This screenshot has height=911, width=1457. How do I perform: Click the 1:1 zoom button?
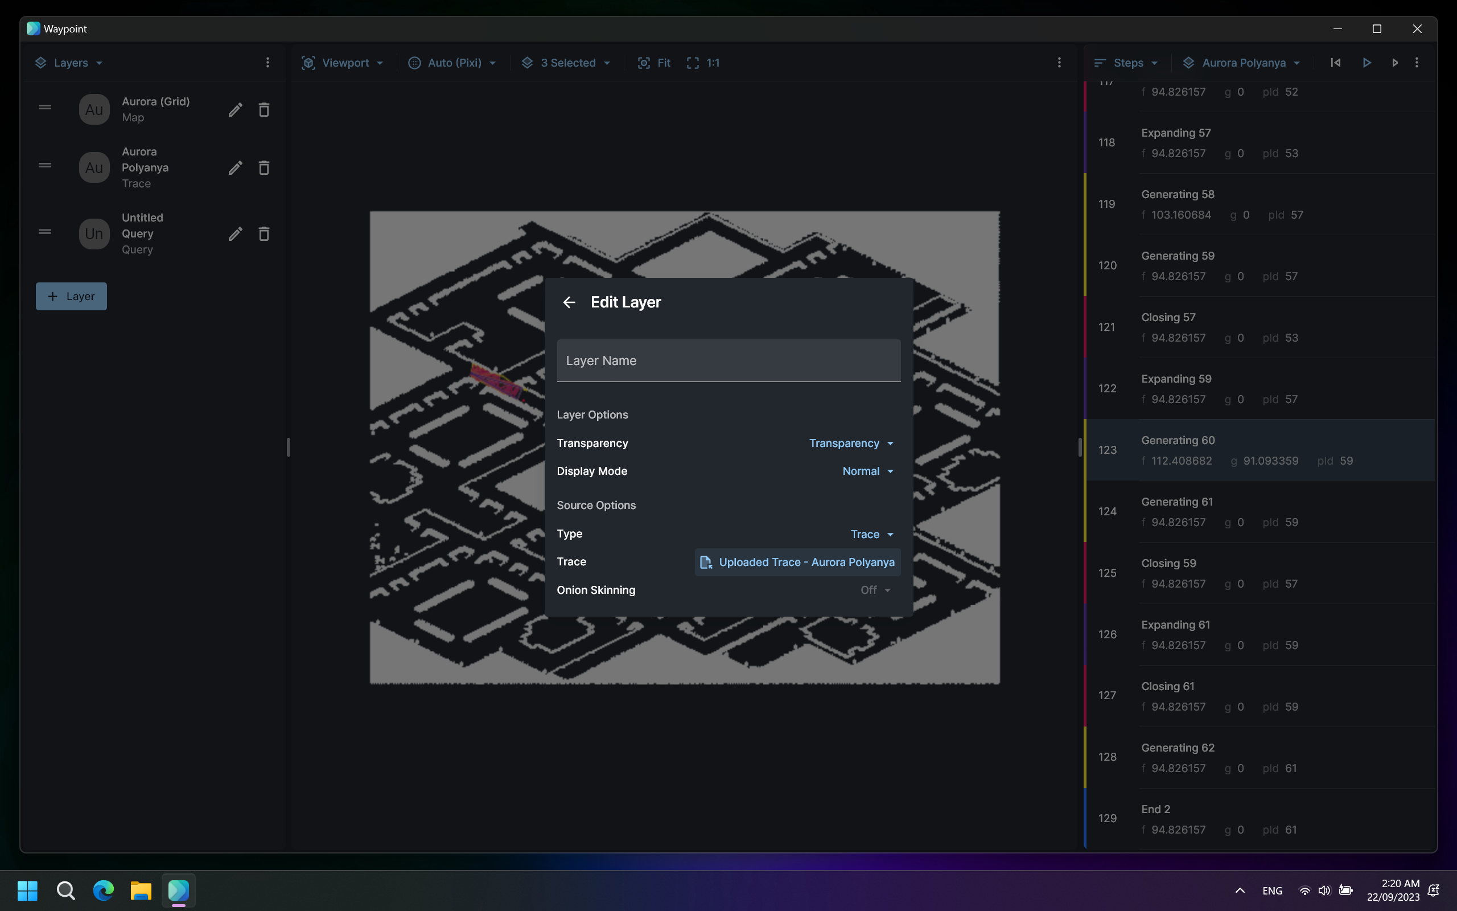(x=703, y=63)
